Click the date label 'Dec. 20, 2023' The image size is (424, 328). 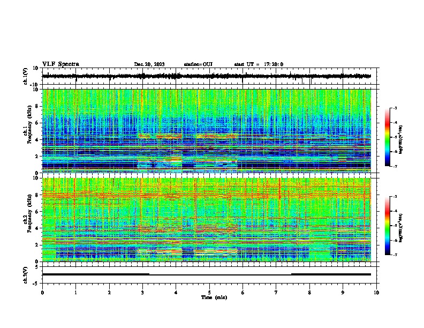tap(149, 64)
